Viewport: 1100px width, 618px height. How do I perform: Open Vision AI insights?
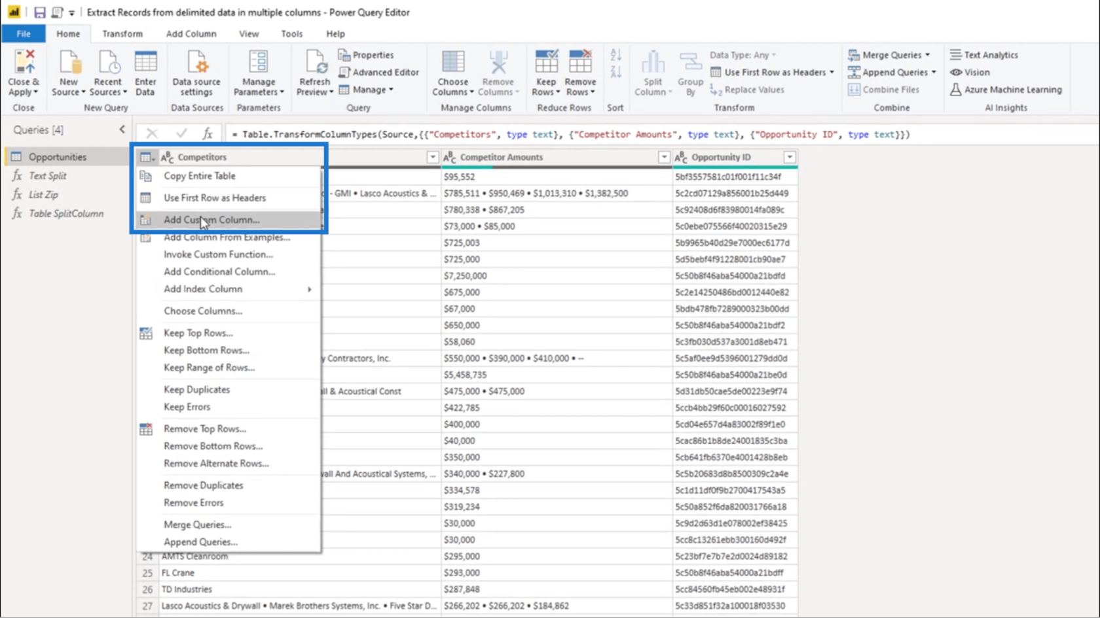click(x=970, y=72)
